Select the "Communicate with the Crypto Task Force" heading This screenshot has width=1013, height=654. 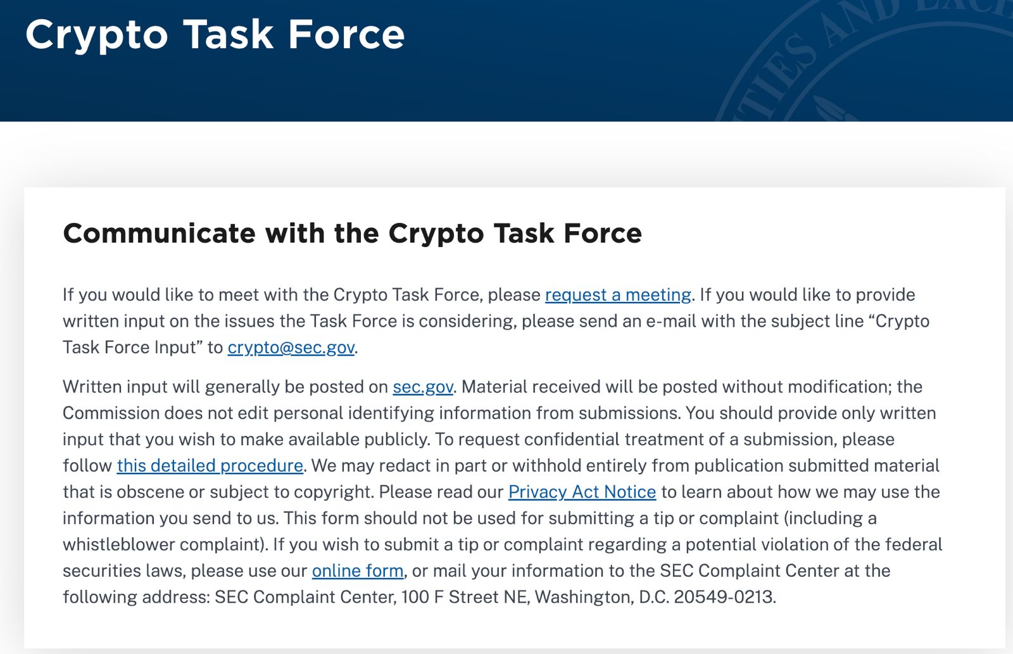pos(353,233)
